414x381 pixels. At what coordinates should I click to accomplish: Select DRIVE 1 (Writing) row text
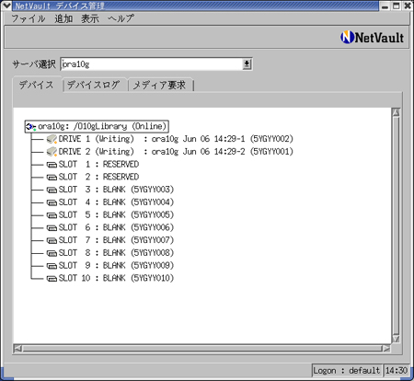click(x=176, y=139)
